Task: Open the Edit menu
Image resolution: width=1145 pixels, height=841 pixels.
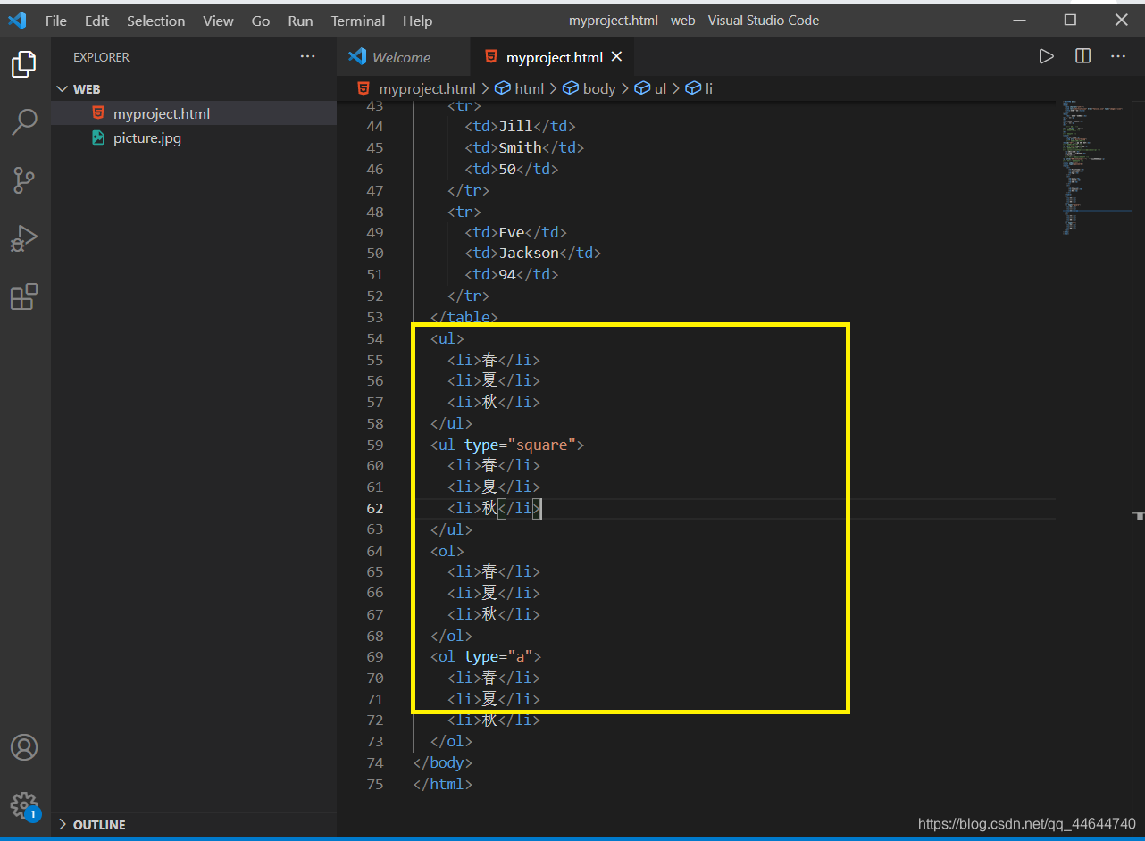Action: click(x=96, y=21)
